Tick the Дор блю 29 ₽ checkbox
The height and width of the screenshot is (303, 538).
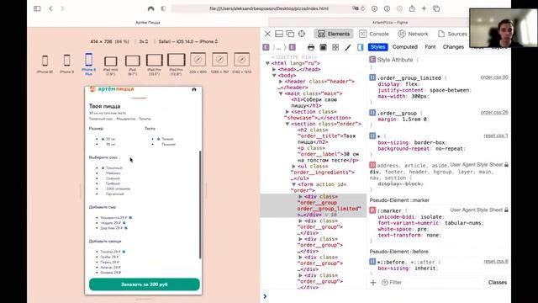126,228
